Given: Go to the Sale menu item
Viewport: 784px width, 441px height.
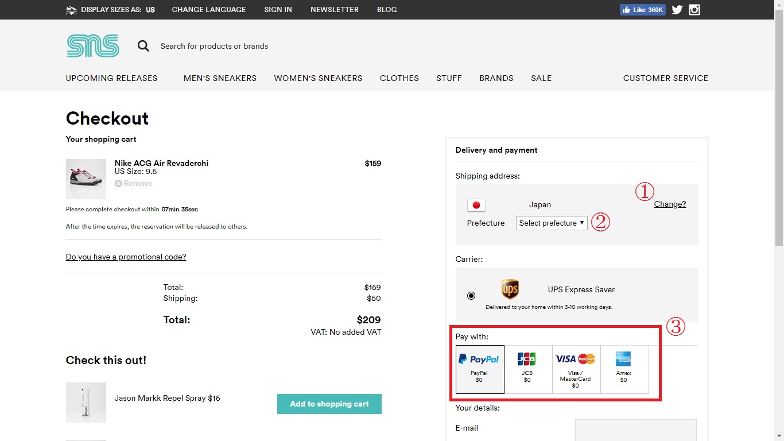Looking at the screenshot, I should coord(541,78).
